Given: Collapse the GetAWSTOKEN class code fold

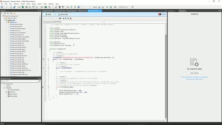Looking at the screenshot, I should coord(49,59).
